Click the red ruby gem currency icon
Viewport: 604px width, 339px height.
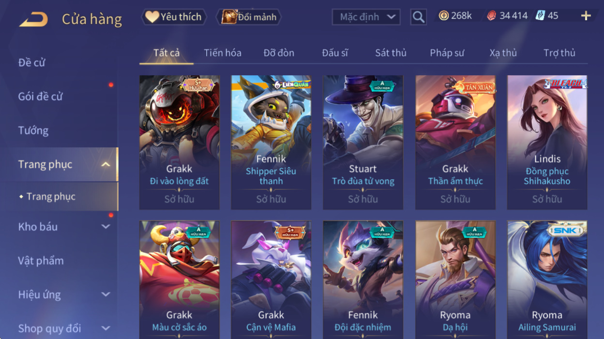491,15
